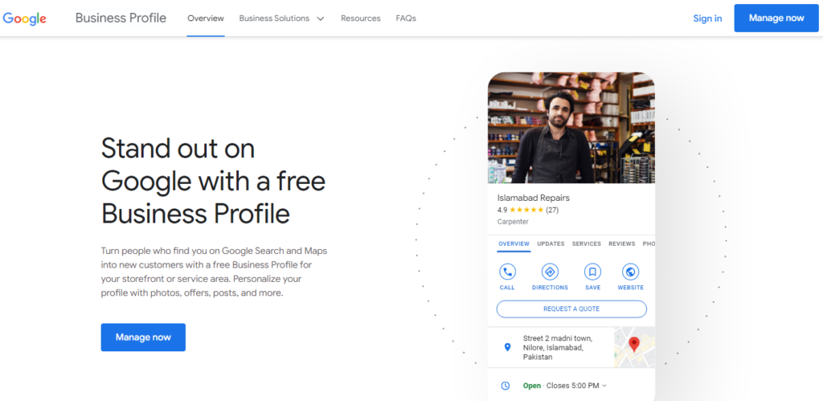Open the Resources navigation item
823x401 pixels.
pos(361,18)
